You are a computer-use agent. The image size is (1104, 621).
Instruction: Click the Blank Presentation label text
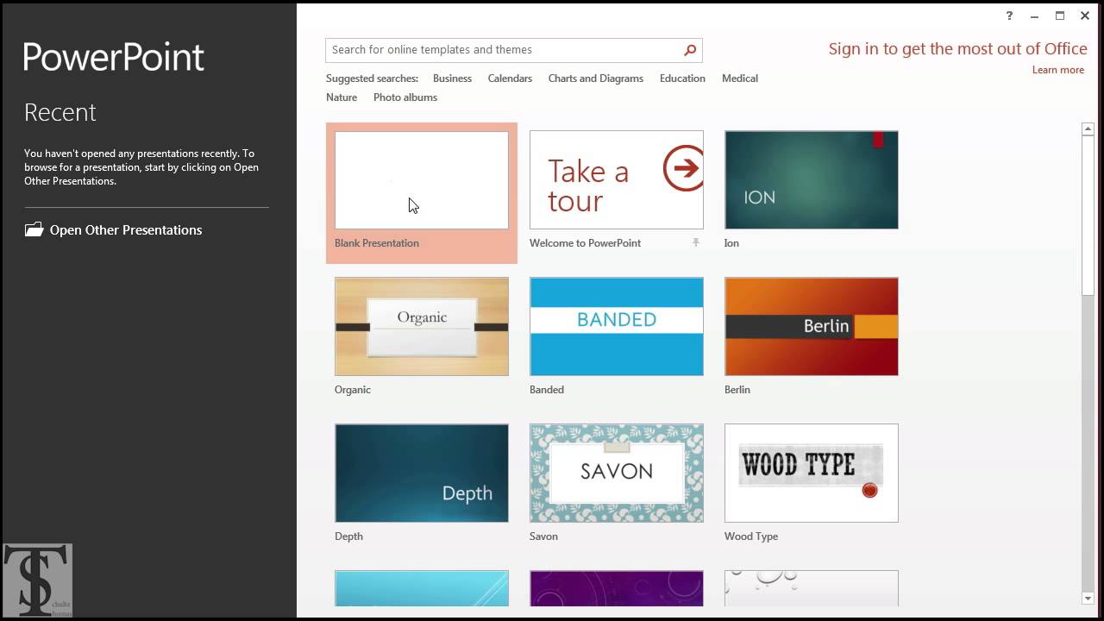pos(377,243)
